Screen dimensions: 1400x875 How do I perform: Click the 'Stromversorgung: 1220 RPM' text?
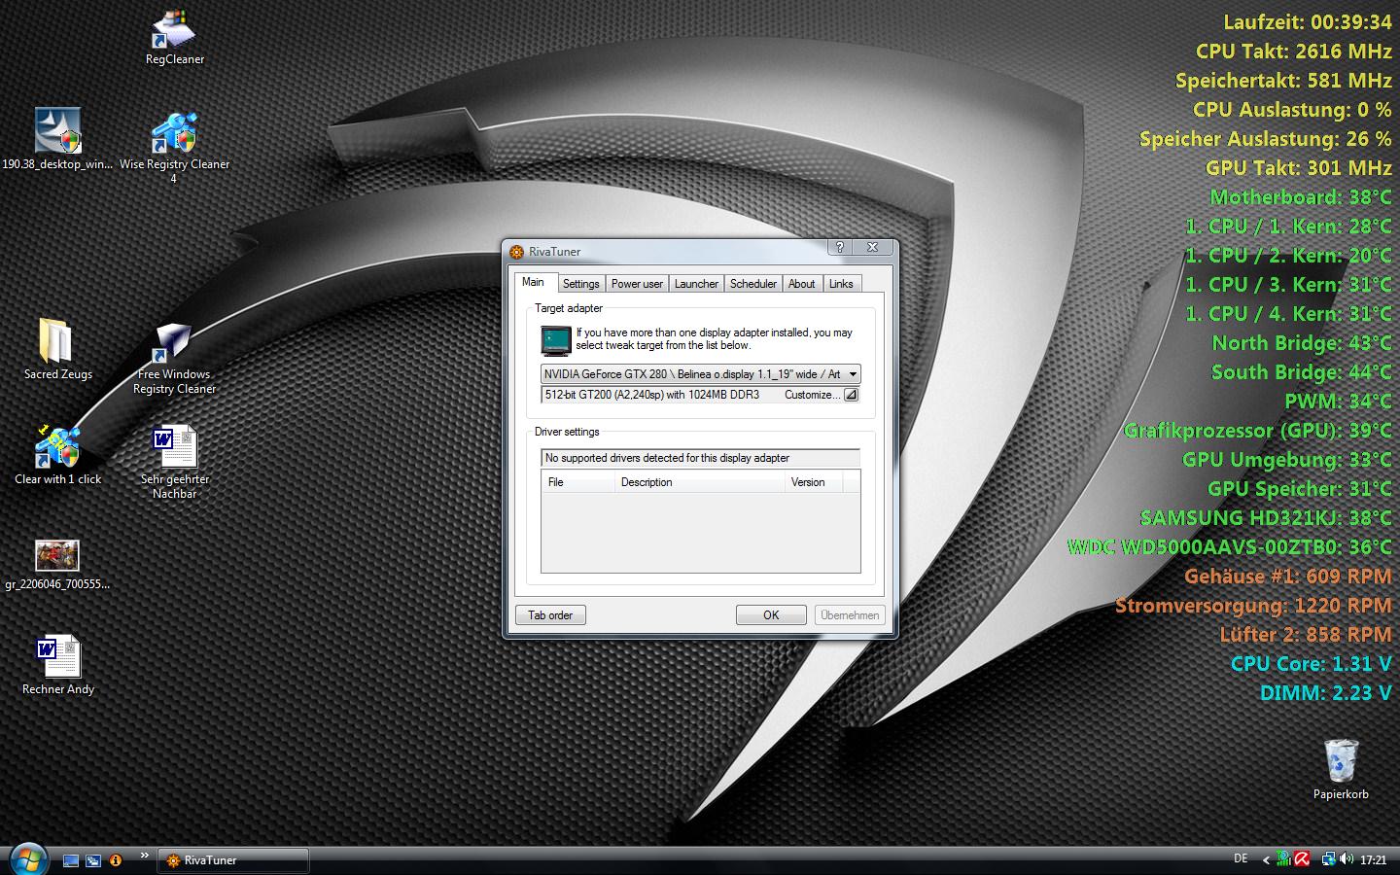(1254, 606)
